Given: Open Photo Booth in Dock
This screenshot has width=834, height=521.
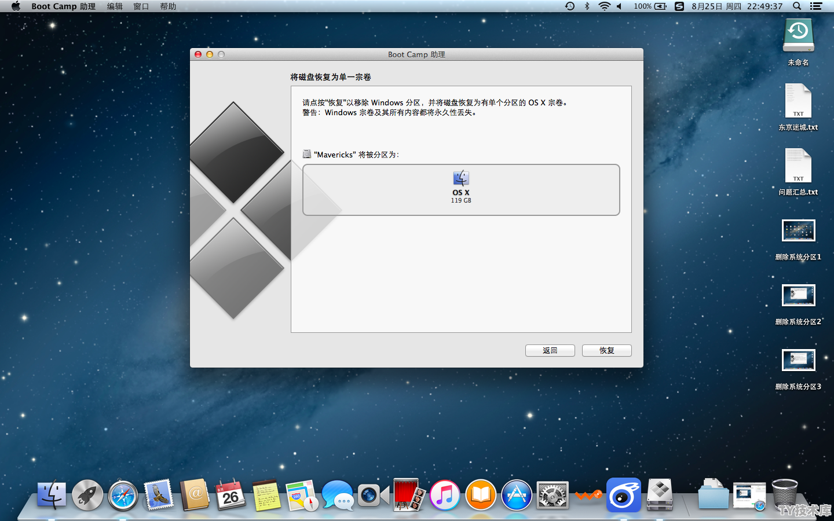Looking at the screenshot, I should pos(409,495).
